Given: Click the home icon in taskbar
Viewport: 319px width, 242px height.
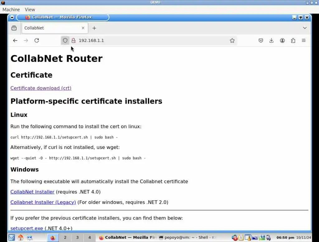Looking at the screenshot, I should tap(21, 237).
